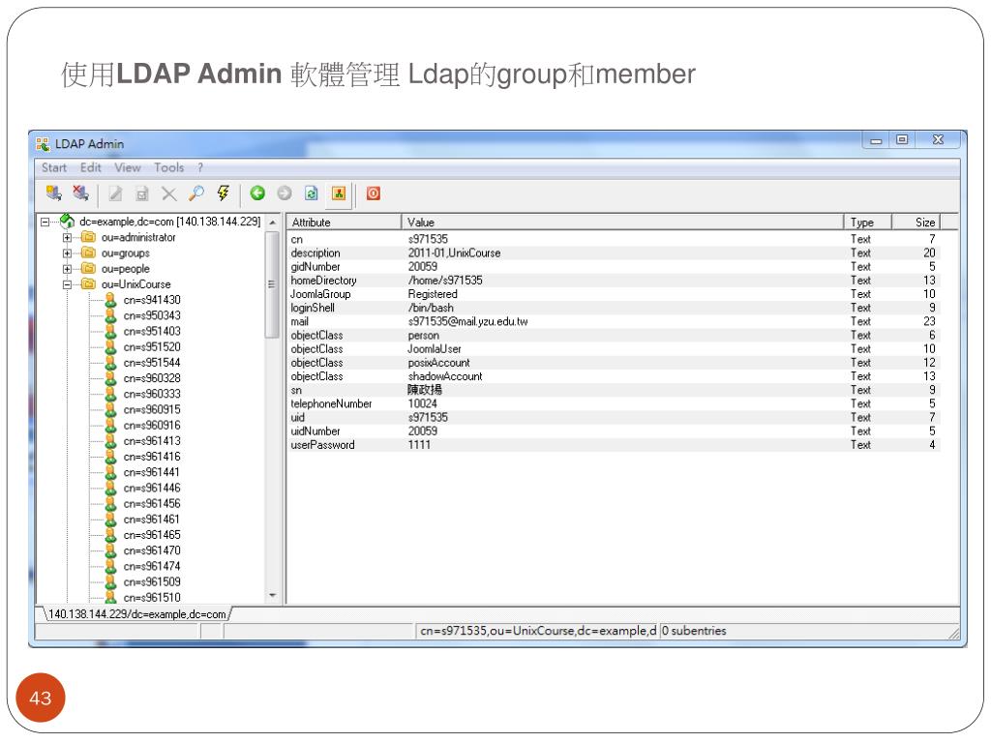The image size is (991, 743).
Task: Click the greyed Properties toolbar icon
Action: click(x=142, y=193)
